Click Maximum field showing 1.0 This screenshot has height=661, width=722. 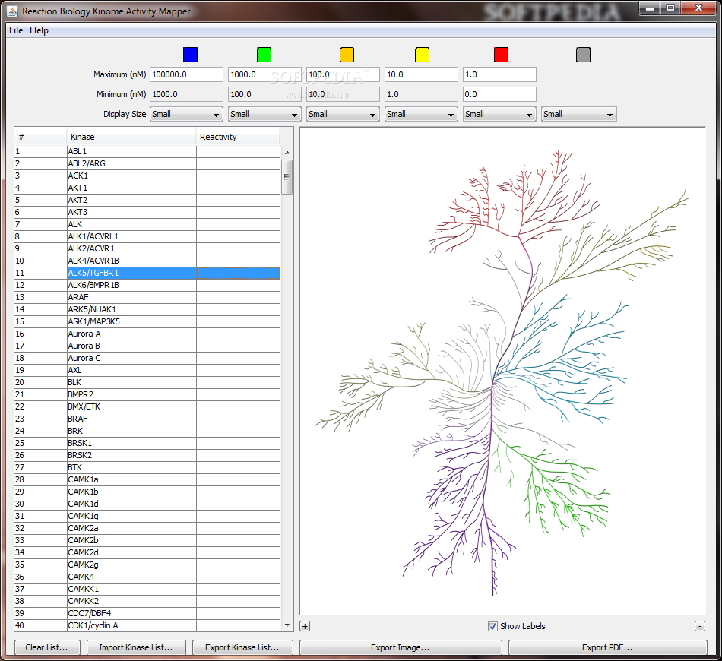[x=499, y=74]
